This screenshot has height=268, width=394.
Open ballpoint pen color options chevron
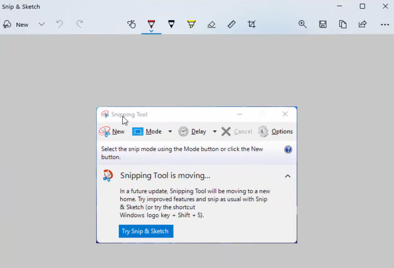[151, 31]
